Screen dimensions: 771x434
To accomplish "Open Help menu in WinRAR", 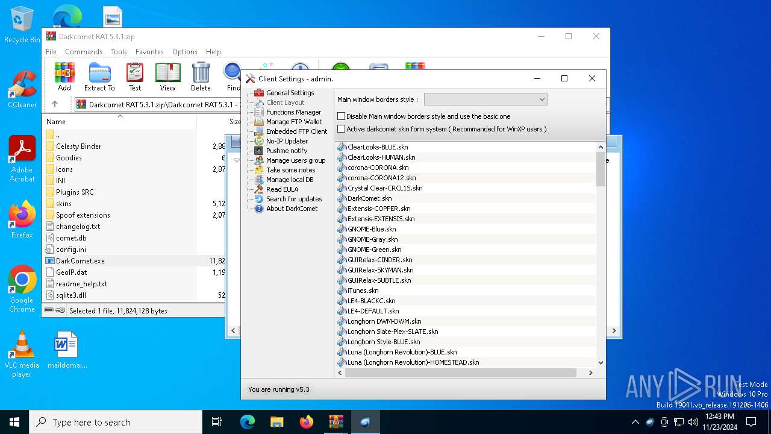I will pyautogui.click(x=213, y=52).
